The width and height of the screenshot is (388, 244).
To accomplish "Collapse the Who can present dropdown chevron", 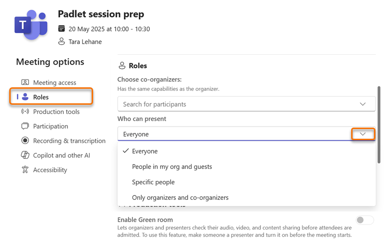I will point(363,134).
